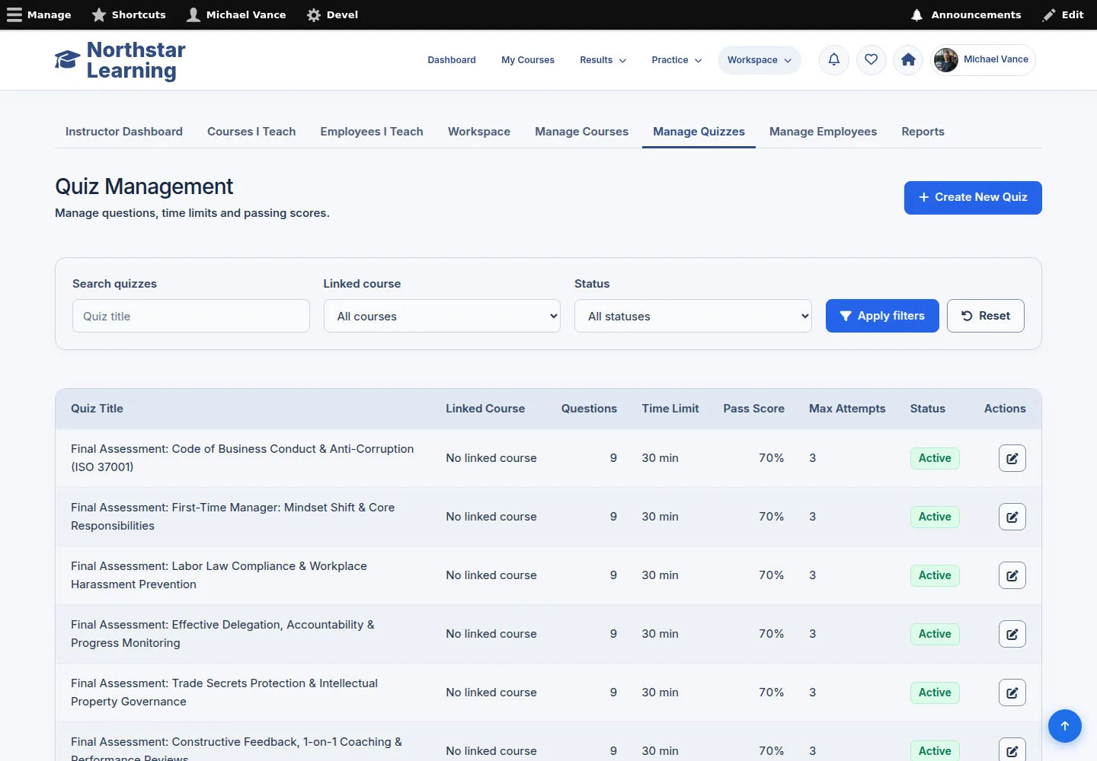Edit the Trade Secrets Protection quiz
The image size is (1097, 761).
click(1012, 693)
